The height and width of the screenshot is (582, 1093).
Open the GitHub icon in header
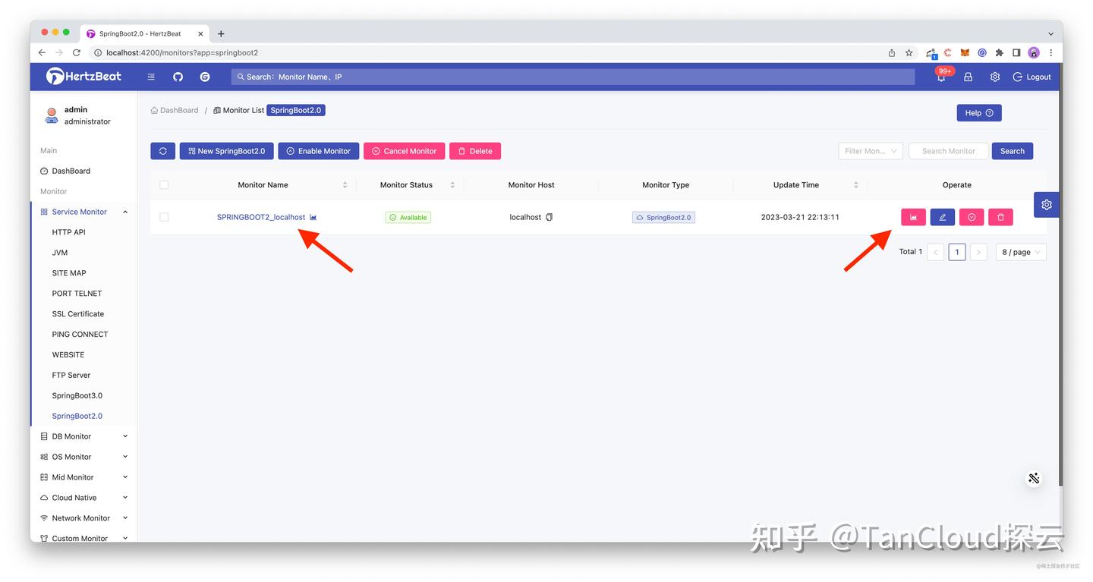[x=178, y=77]
